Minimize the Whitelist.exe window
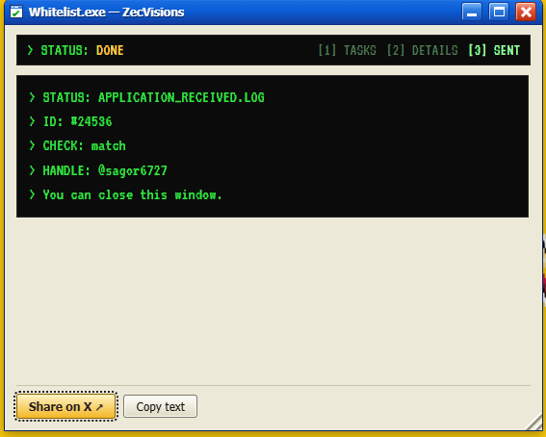 pos(472,12)
